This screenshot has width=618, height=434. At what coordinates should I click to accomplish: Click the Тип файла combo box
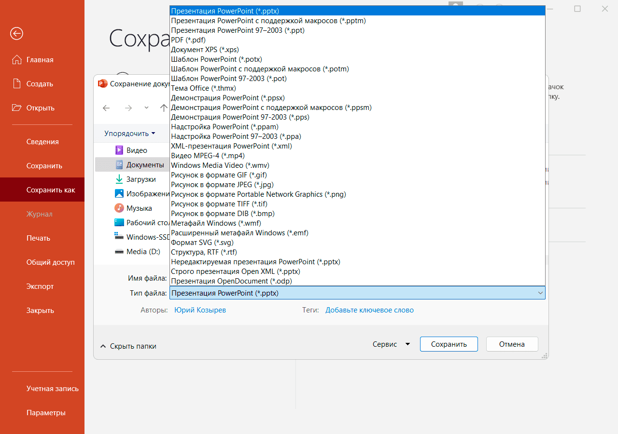click(357, 293)
